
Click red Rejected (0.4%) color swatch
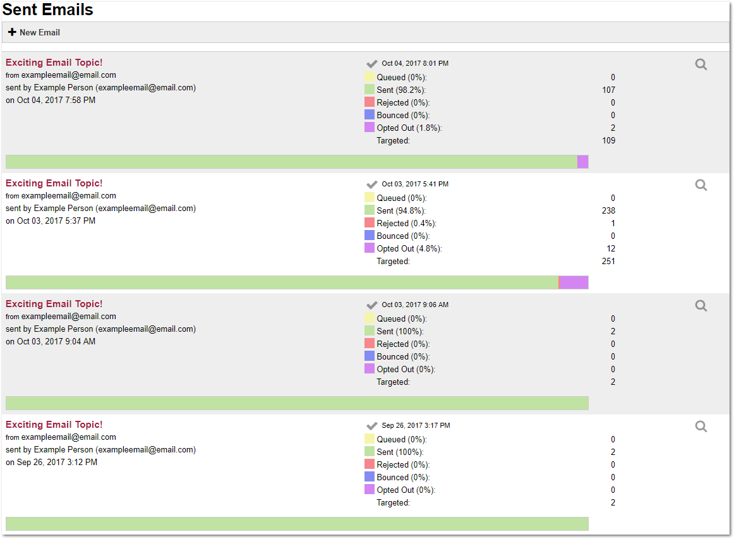click(370, 223)
